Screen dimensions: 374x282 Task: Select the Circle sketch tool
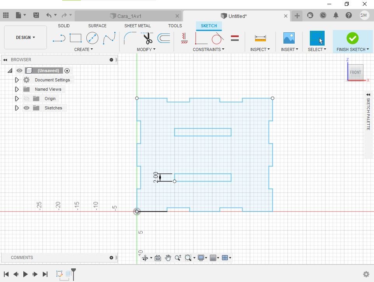point(92,38)
